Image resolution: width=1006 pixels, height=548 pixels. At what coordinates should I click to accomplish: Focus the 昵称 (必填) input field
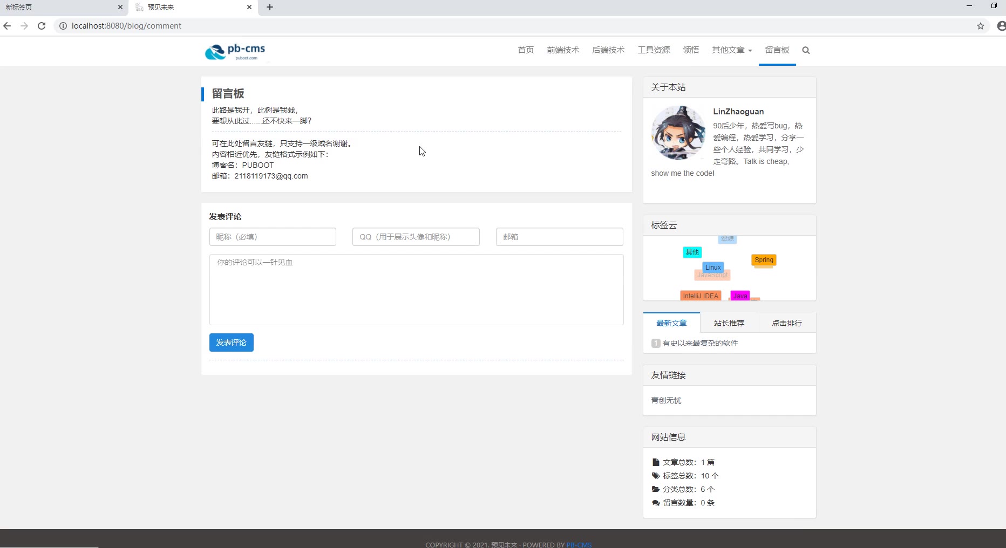pyautogui.click(x=273, y=237)
